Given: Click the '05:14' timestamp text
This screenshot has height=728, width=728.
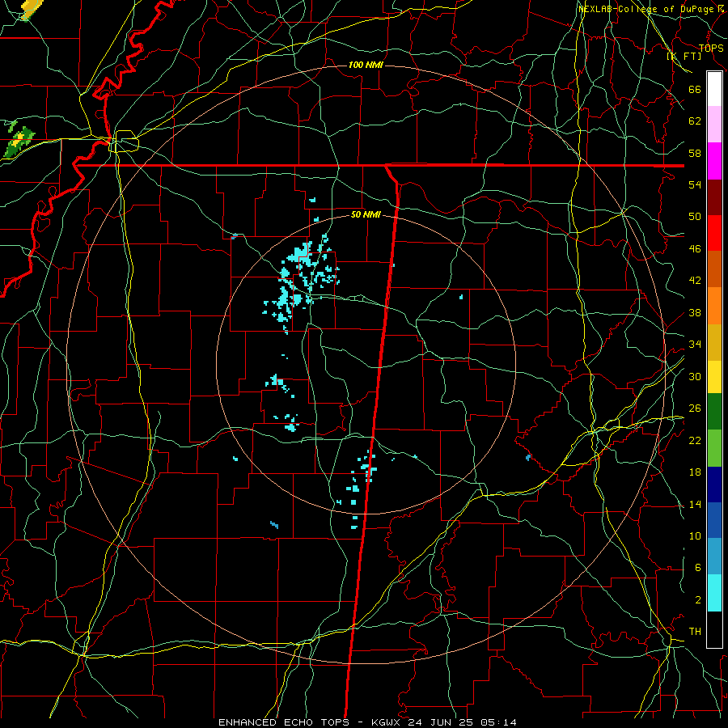Looking at the screenshot, I should tap(499, 722).
